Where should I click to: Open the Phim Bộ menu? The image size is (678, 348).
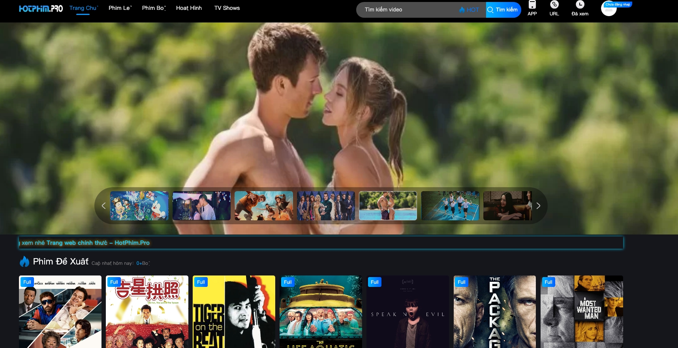[x=154, y=8]
